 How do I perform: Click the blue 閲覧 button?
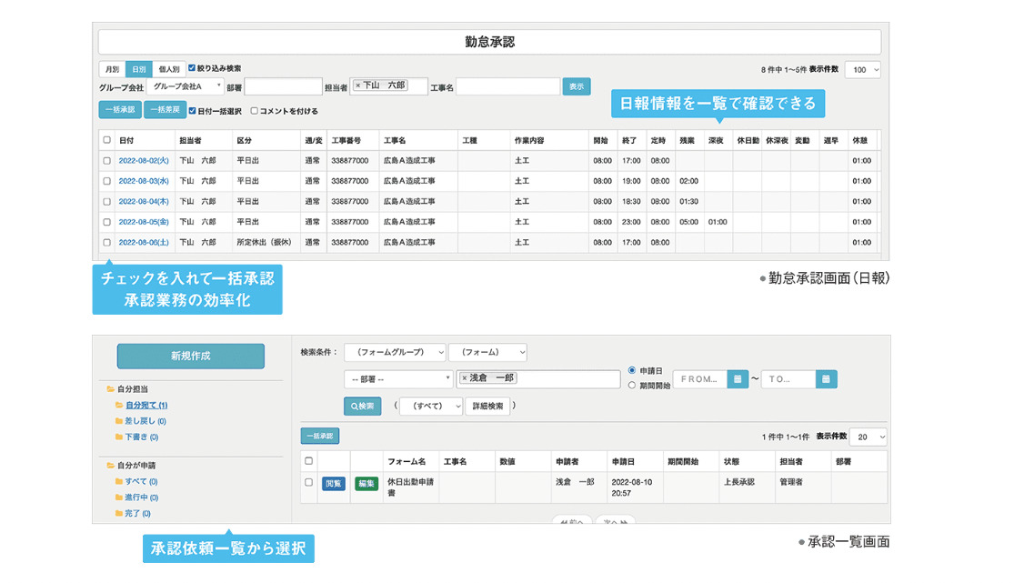334,484
